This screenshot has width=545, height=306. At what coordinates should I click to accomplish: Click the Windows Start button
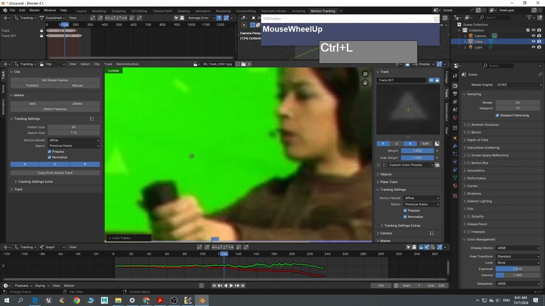click(x=6, y=300)
